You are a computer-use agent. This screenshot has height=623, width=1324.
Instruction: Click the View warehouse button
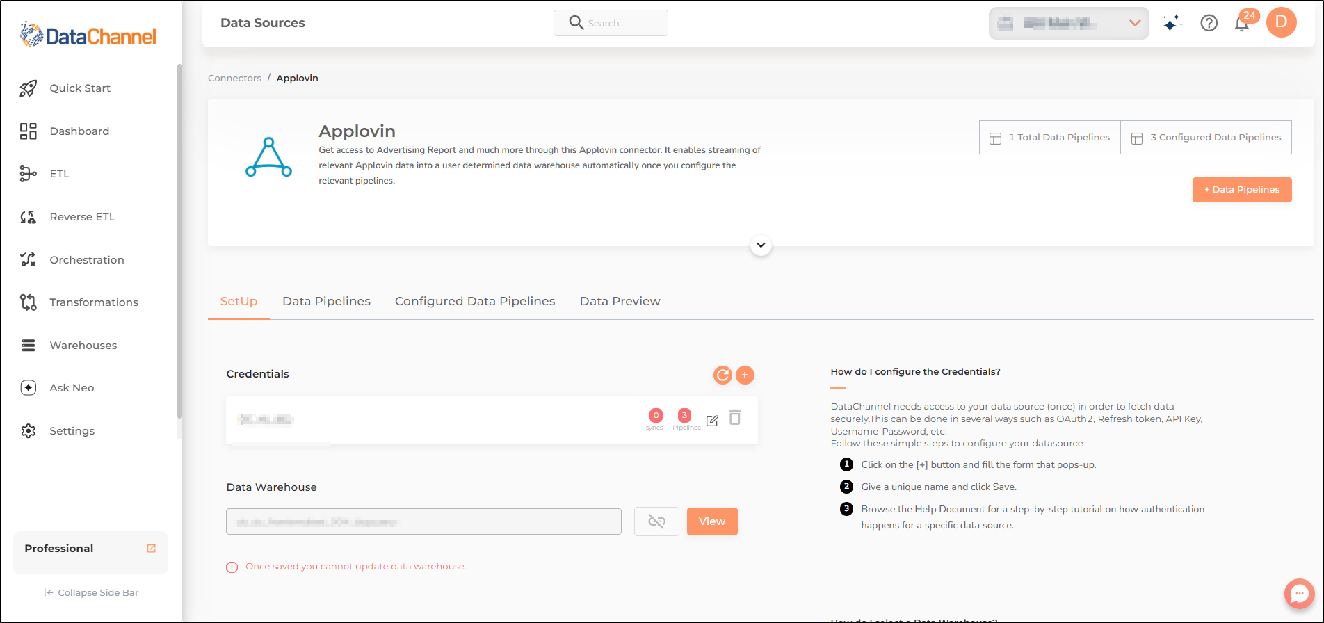click(712, 521)
